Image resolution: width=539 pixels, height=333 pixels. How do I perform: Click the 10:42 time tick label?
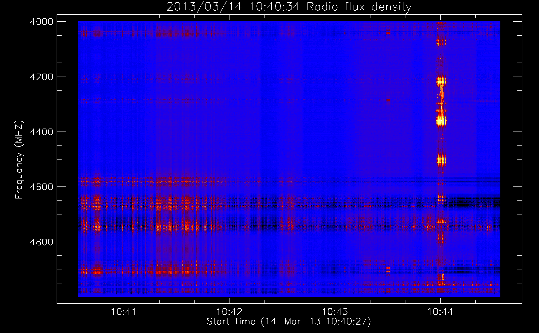coord(229,312)
